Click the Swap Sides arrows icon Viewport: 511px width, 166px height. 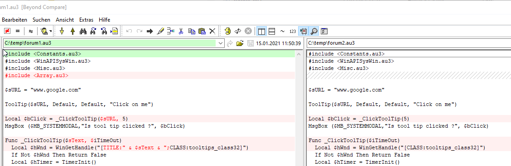(x=238, y=31)
